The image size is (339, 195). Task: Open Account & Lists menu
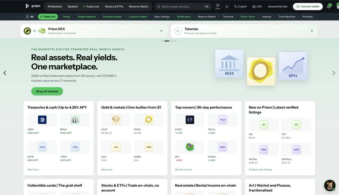pos(278,6)
